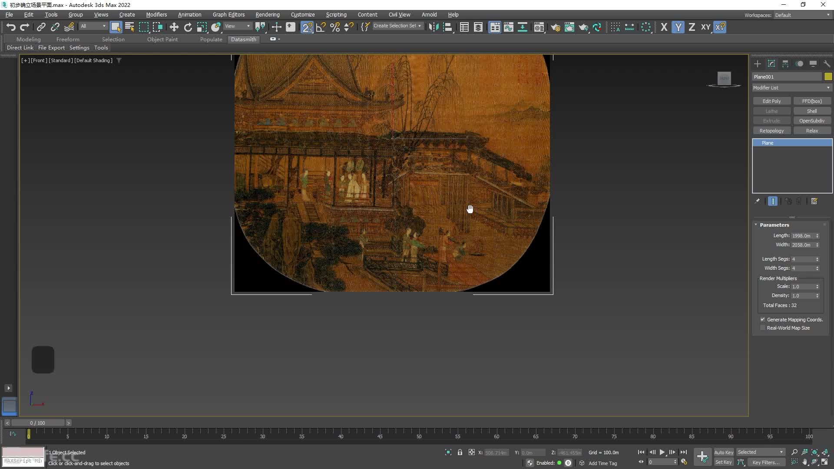Toggle Percent Snap in main toolbar

click(x=335, y=27)
